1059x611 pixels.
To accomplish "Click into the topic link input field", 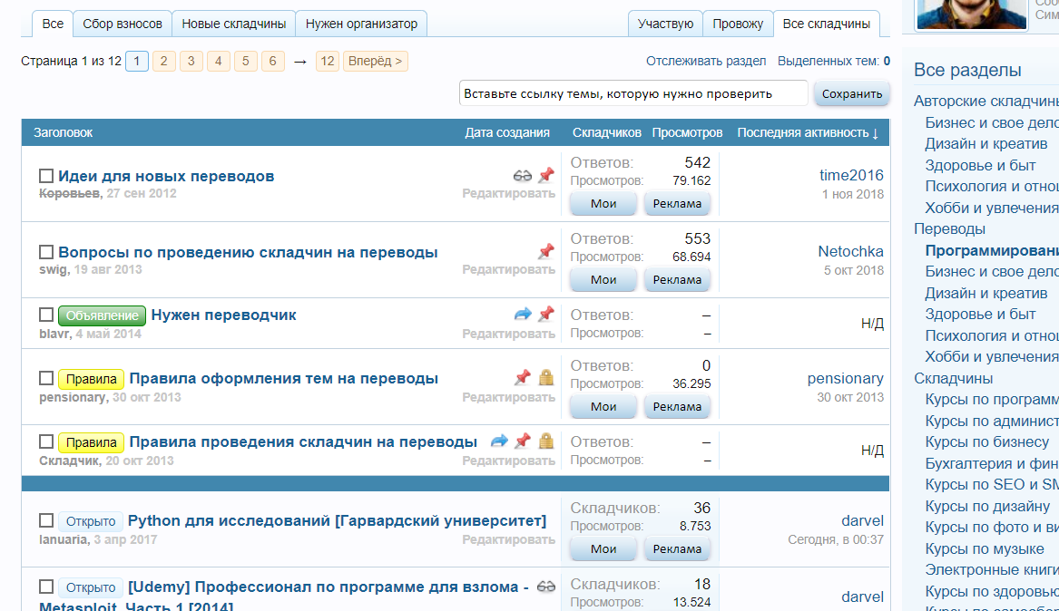I will [x=633, y=93].
